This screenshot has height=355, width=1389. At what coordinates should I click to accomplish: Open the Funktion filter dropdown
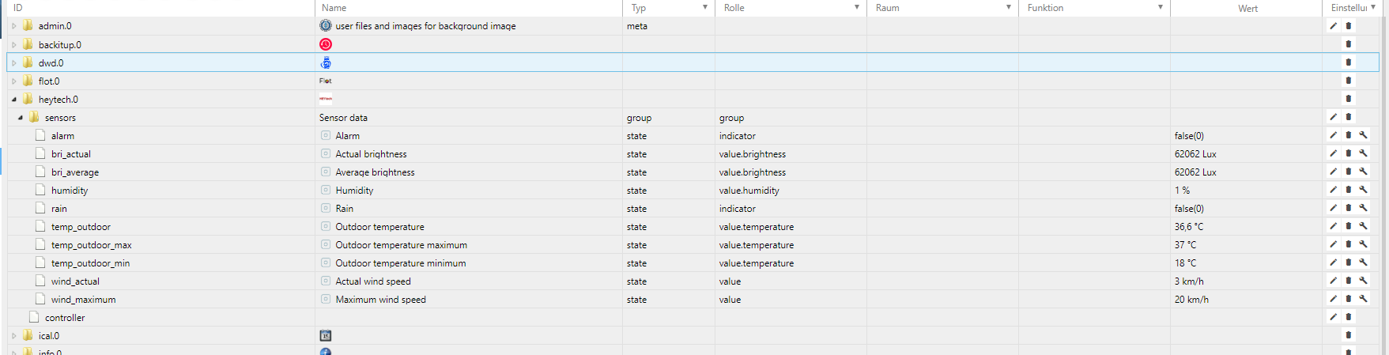[1161, 8]
